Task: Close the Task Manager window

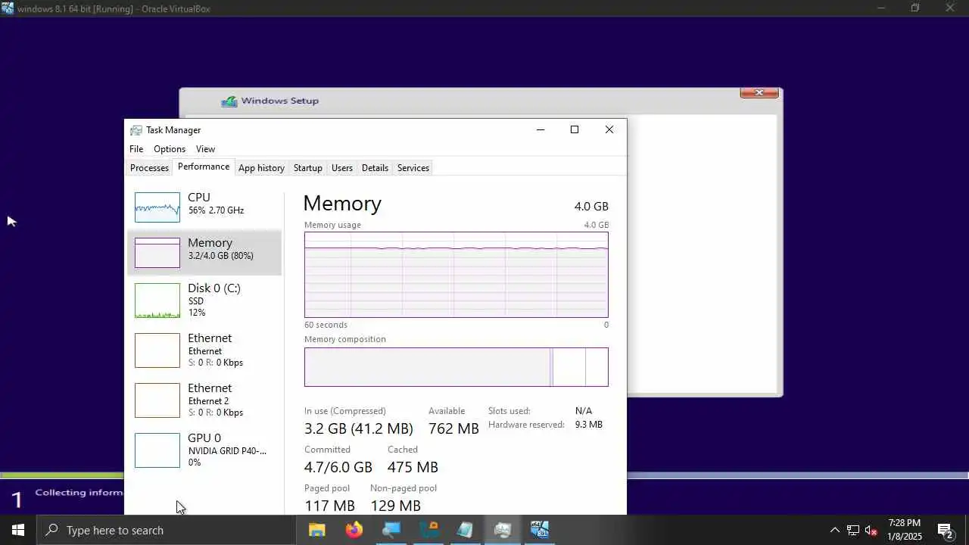Action: point(609,129)
